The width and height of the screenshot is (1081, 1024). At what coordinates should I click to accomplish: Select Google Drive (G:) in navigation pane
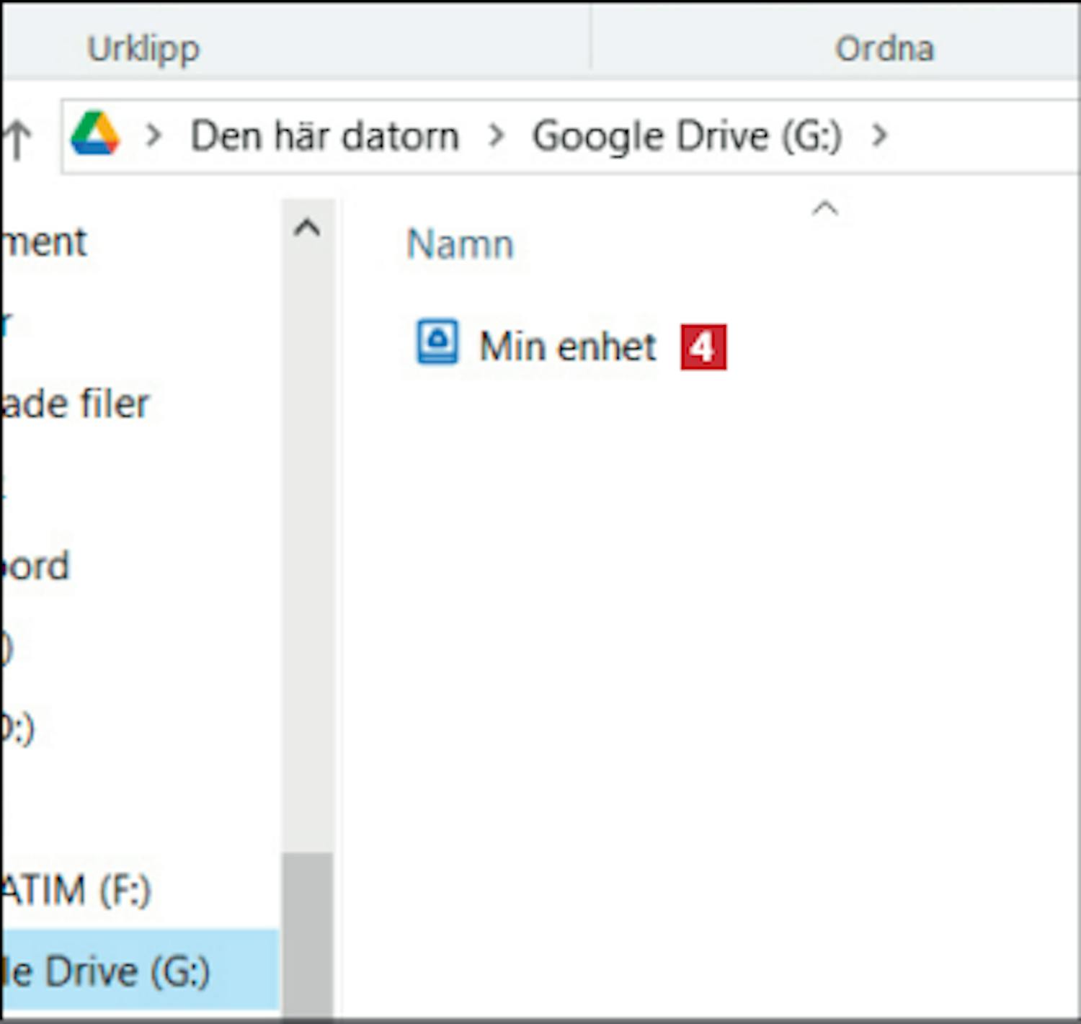tap(108, 970)
